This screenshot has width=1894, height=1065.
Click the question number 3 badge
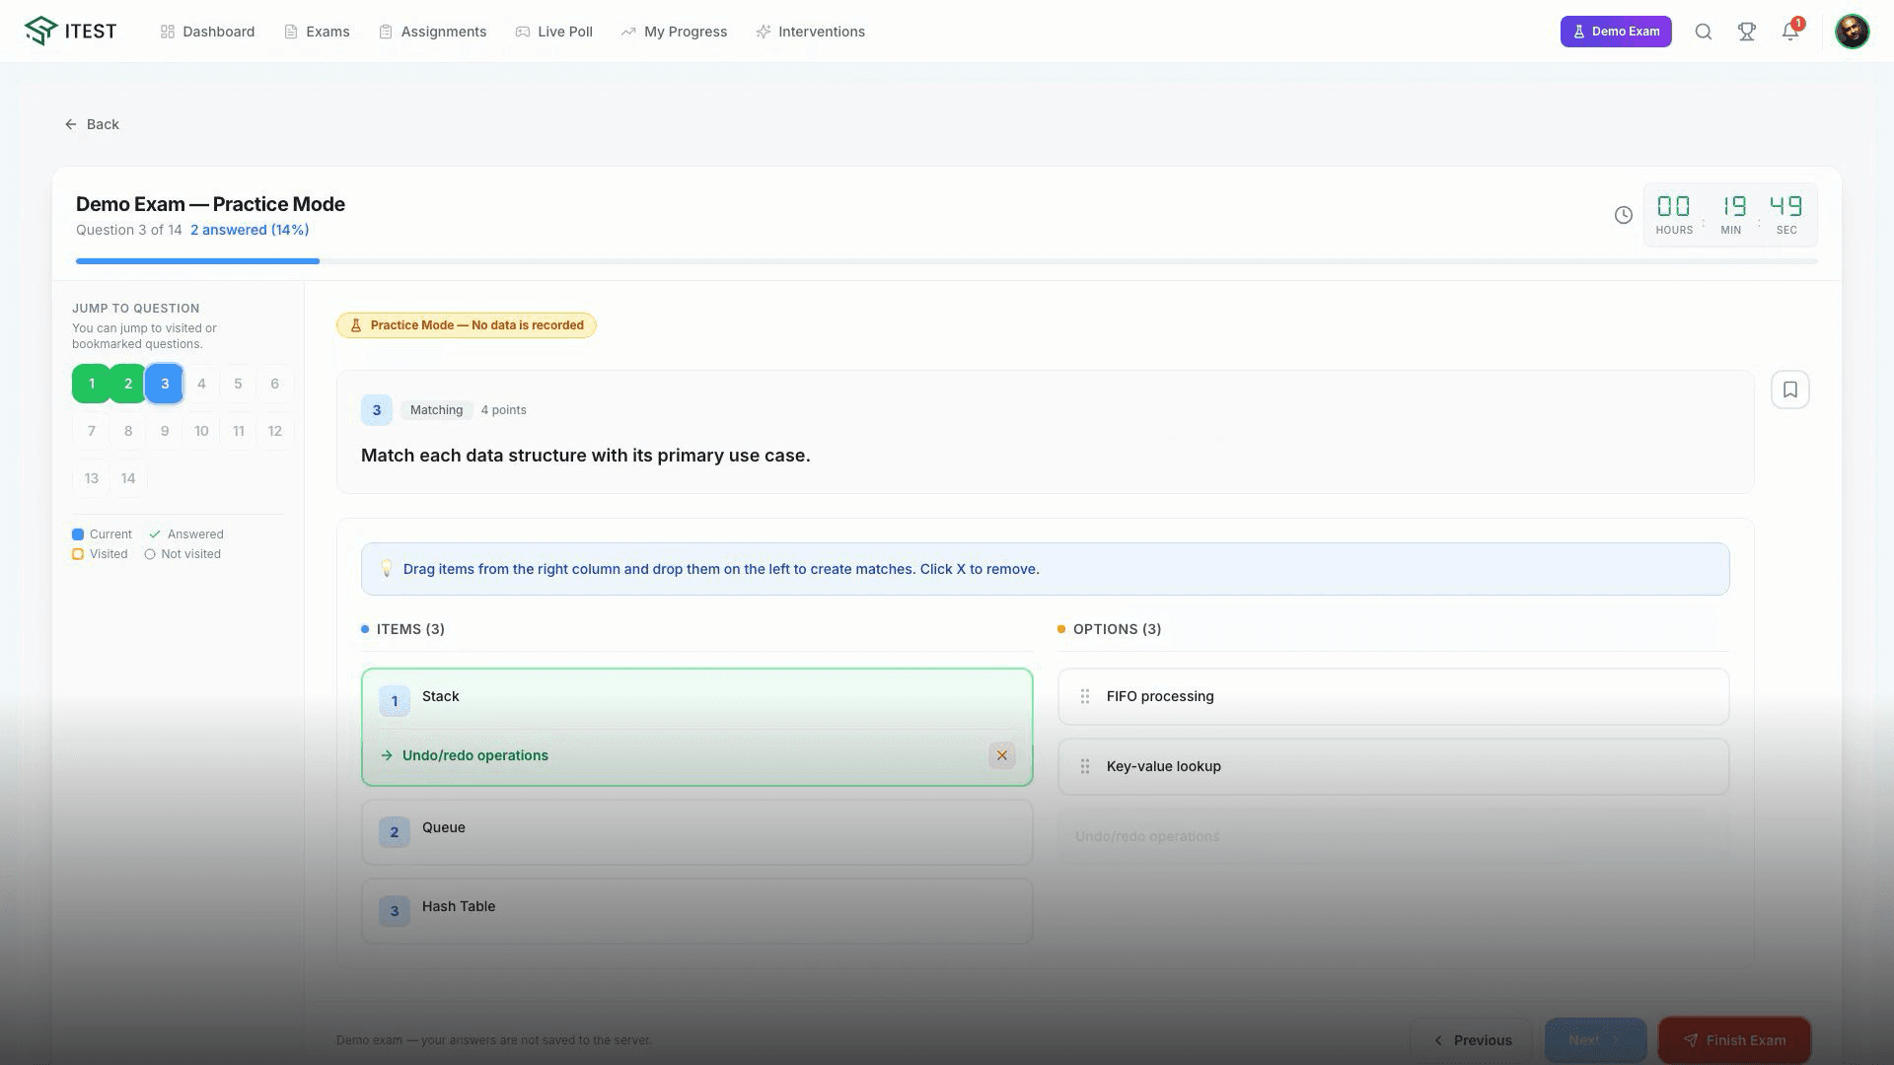point(376,410)
